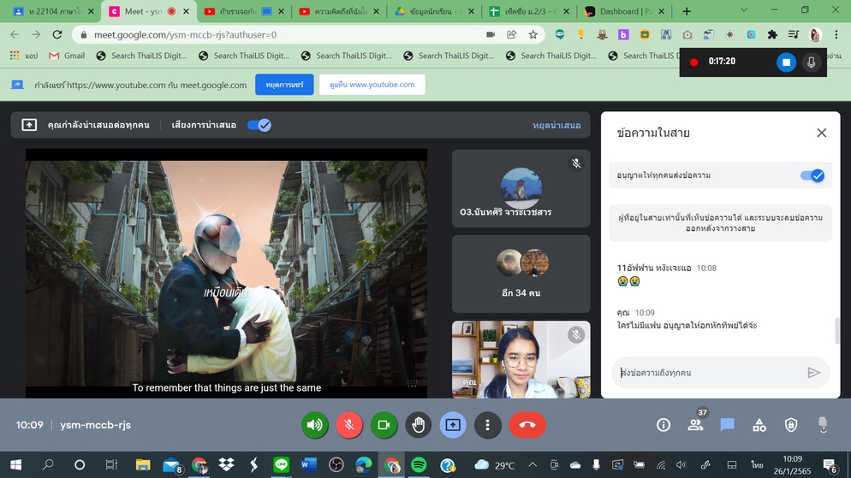Image resolution: width=851 pixels, height=478 pixels.
Task: Open the apps bookmark shortcut
Action: [24, 56]
